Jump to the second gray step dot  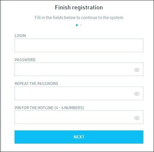pos(81,25)
